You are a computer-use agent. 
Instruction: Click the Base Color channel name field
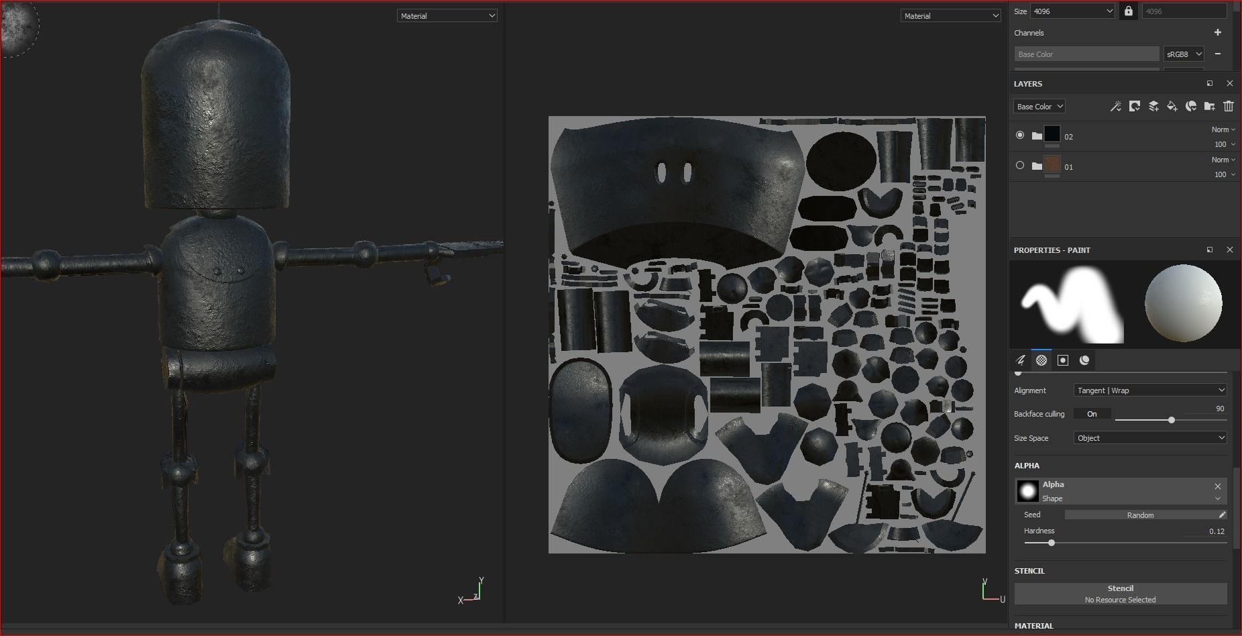click(1086, 54)
